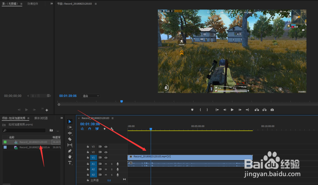The width and height of the screenshot is (318, 185).
Task: Select the Type tool
Action: [70, 162]
